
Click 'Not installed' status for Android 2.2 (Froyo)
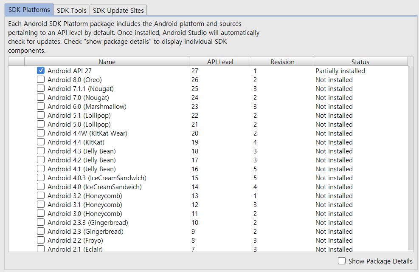(x=334, y=241)
